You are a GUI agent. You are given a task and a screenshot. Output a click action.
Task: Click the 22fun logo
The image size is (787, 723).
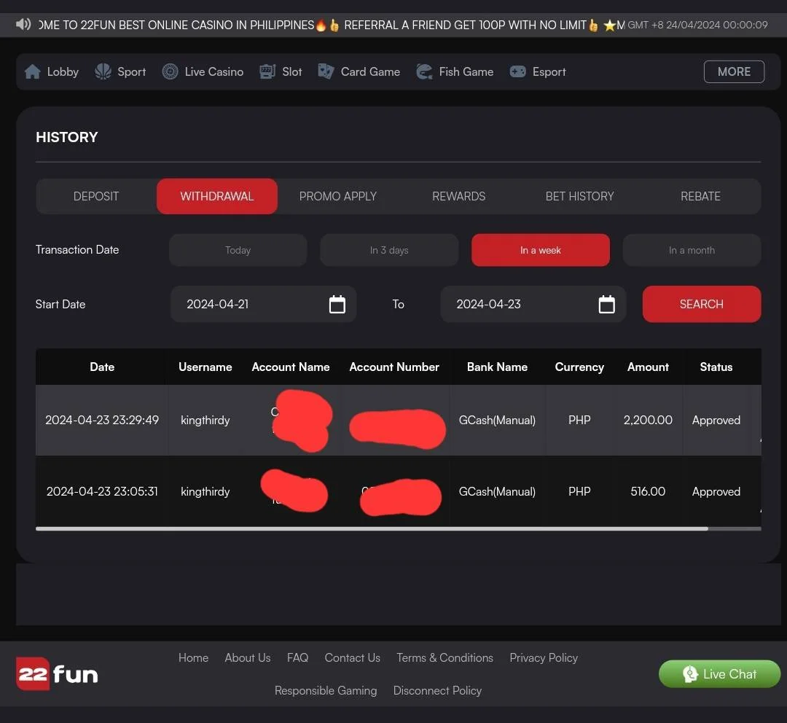pos(57,673)
